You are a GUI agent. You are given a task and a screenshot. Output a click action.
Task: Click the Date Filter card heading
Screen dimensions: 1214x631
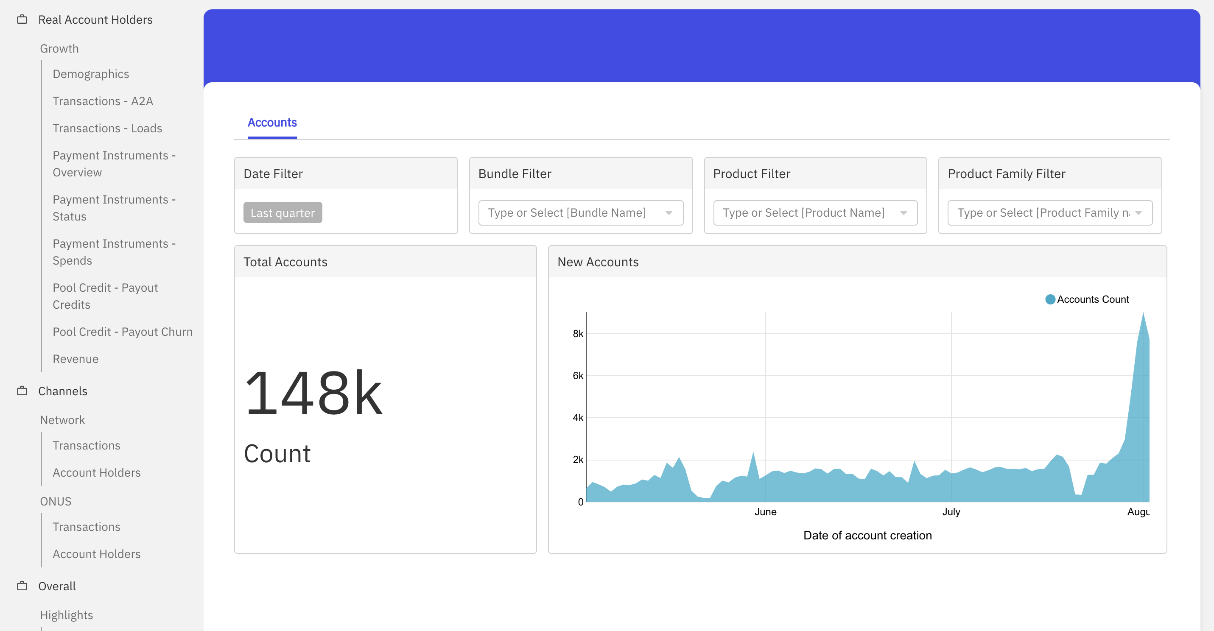(273, 174)
